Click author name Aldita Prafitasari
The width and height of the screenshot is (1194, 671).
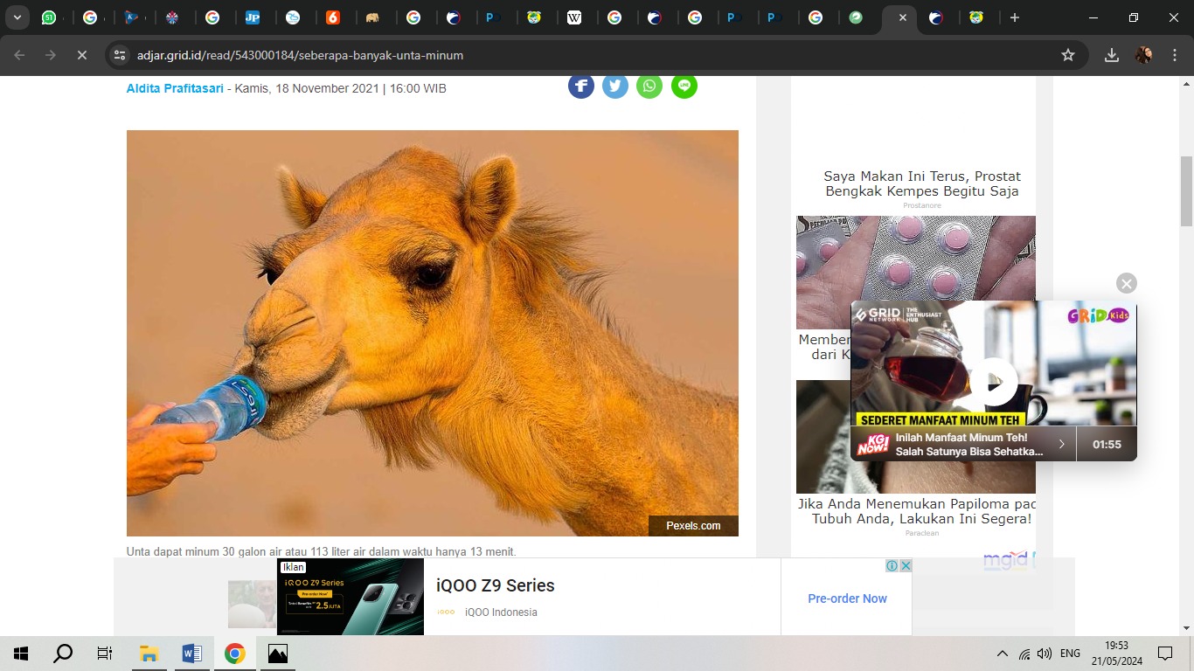tap(175, 88)
